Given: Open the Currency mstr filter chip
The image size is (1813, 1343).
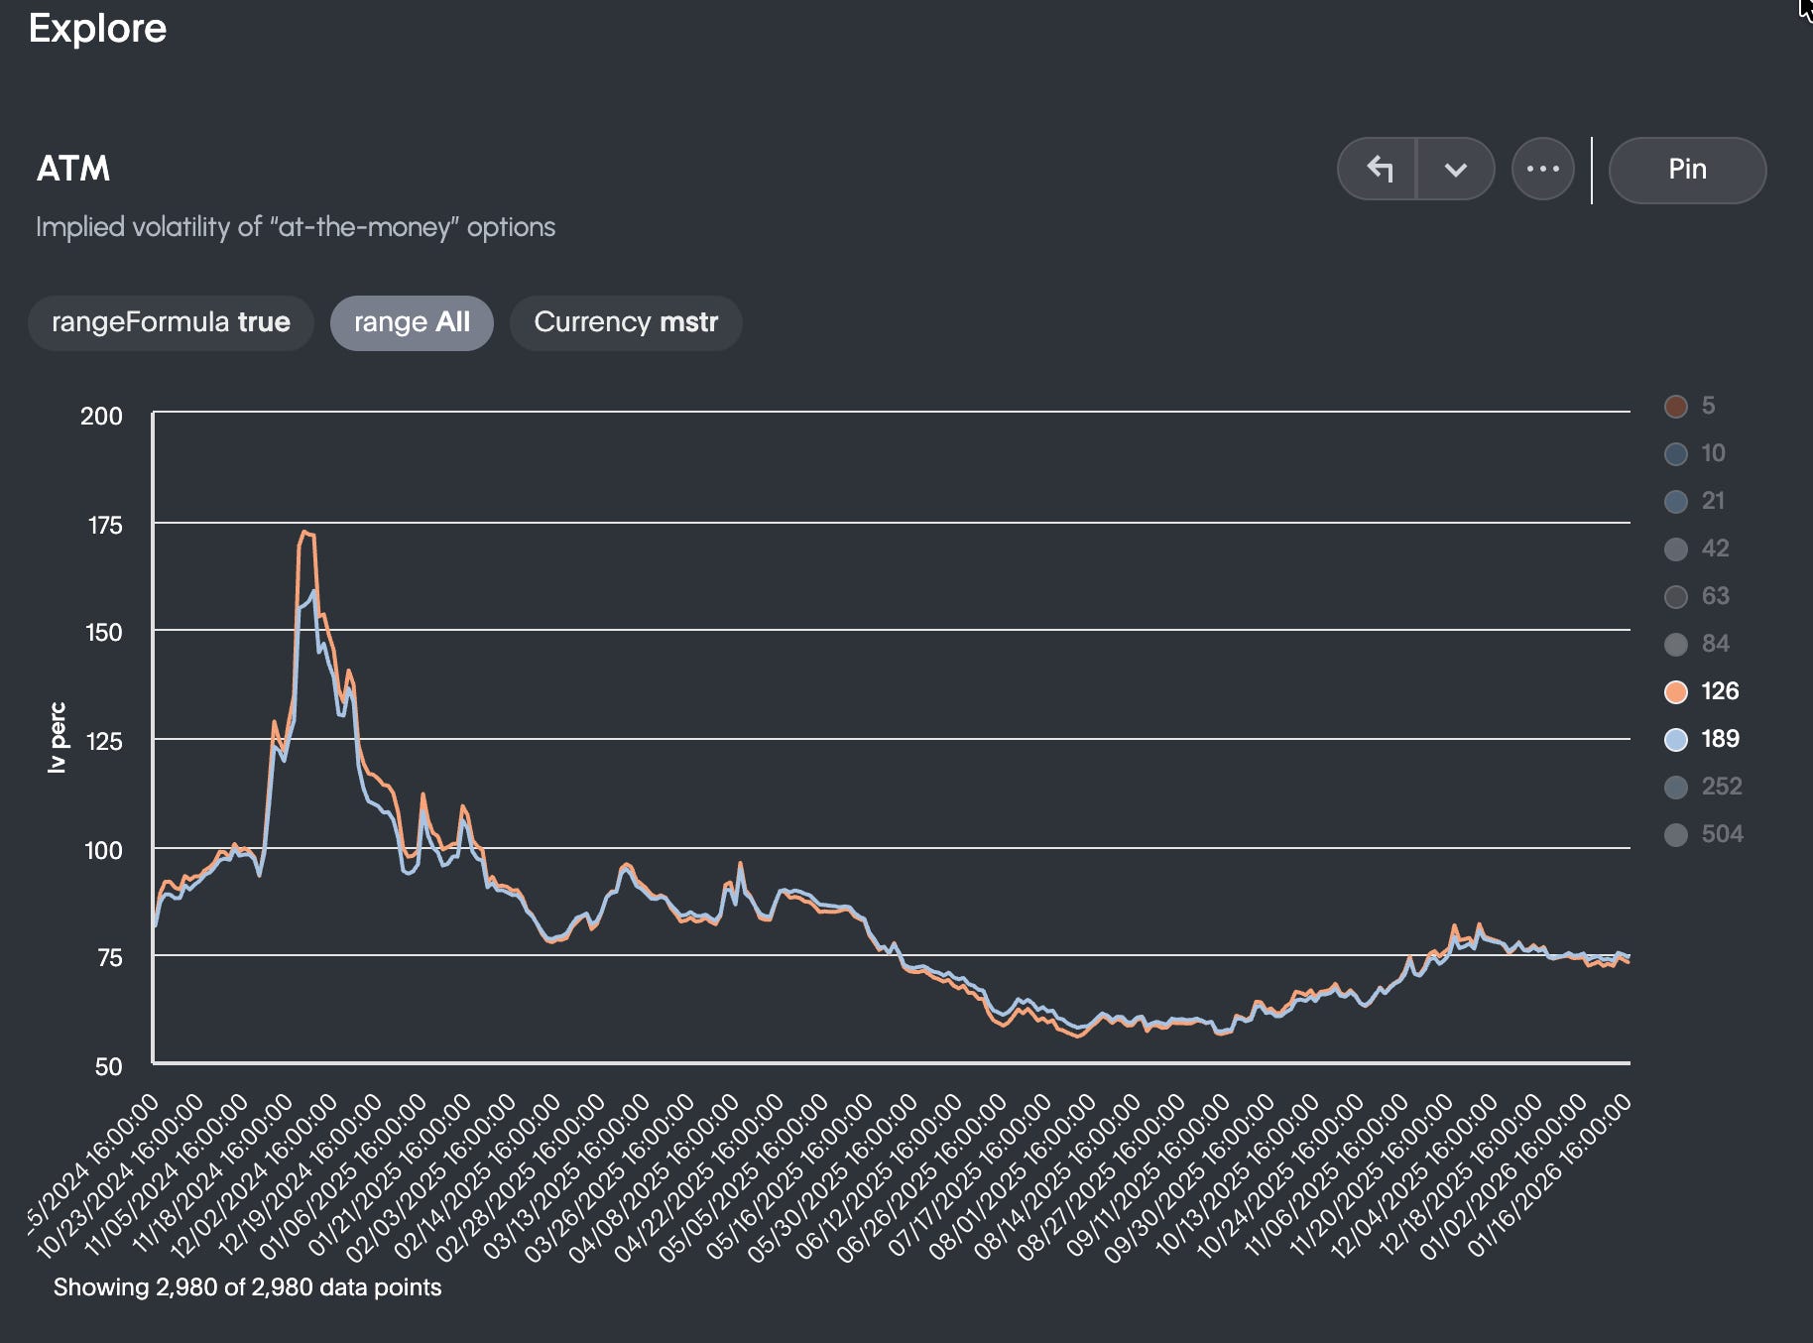Looking at the screenshot, I should (625, 322).
